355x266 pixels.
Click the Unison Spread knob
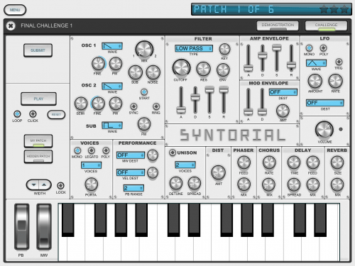[x=195, y=184]
